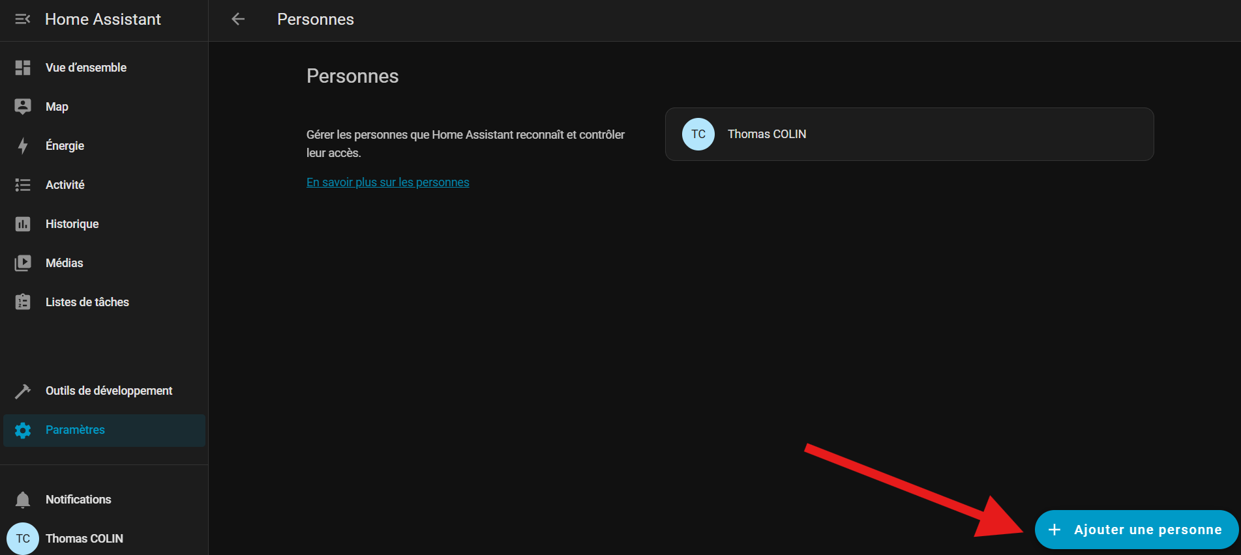
Task: Open the Thomas COLIN person card
Action: 909,134
